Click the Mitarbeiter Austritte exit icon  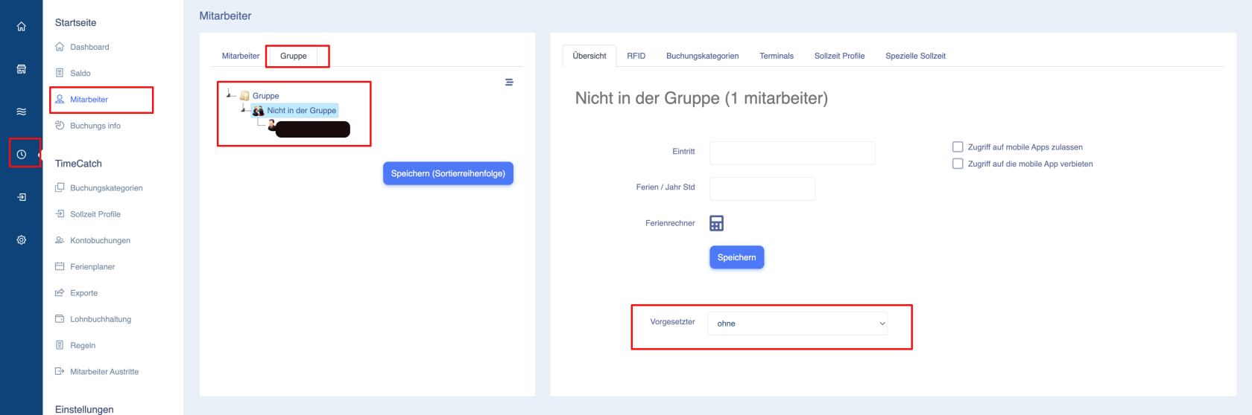tap(60, 371)
